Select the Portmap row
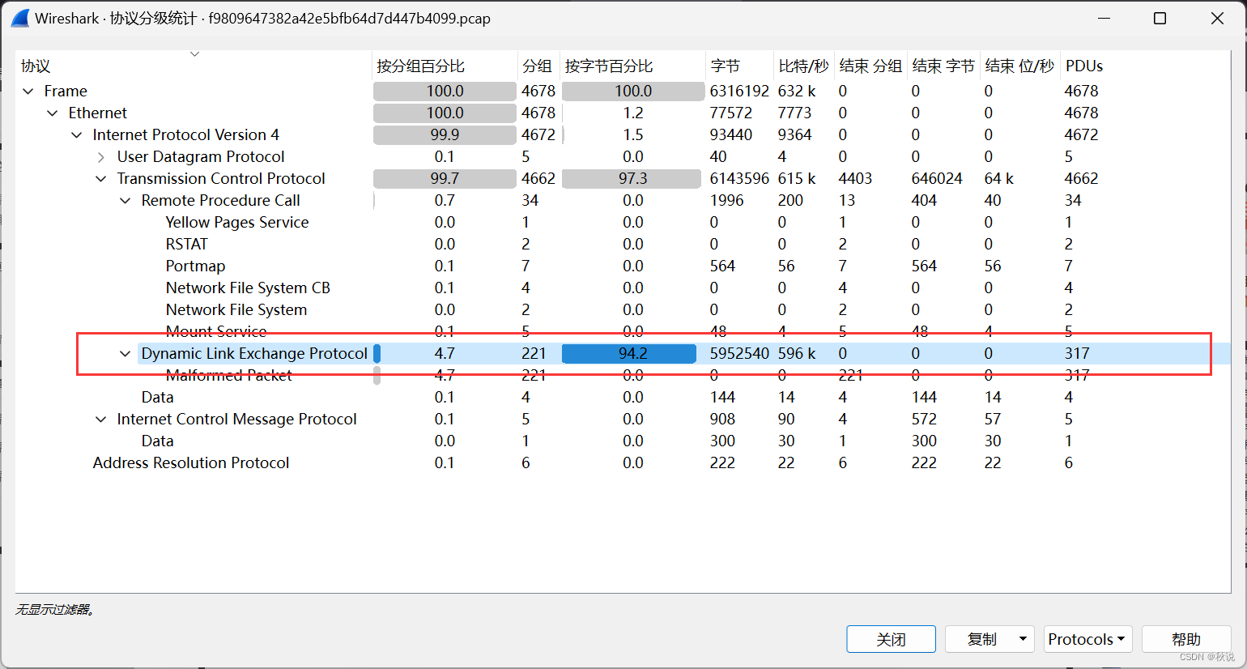Viewport: 1247px width, 669px height. click(x=623, y=266)
